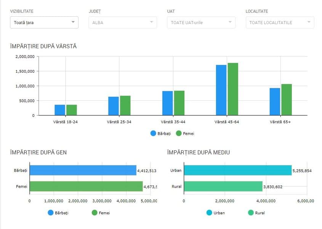Viewport: 322px width, 229px height.
Task: Open the Vizibilitate dropdown showing Toată țara
Action: 44,22
